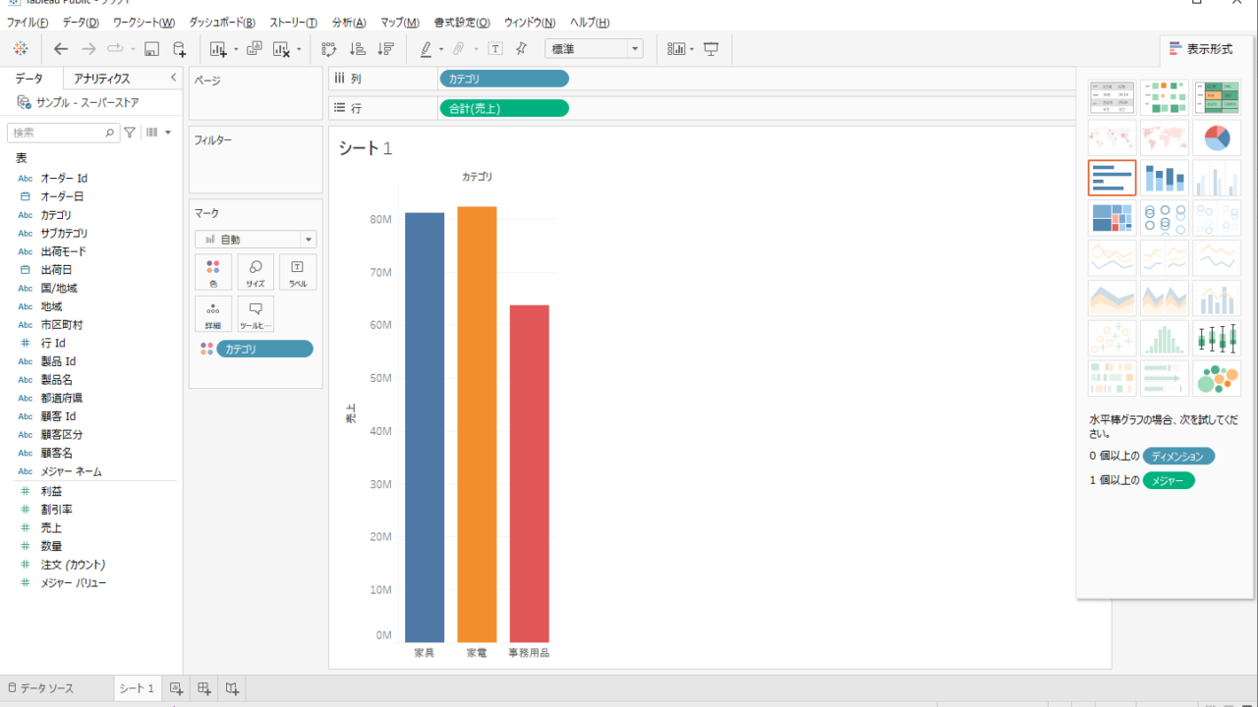Select the histogram chart in Show Me
This screenshot has height=707, width=1258.
coord(1165,338)
